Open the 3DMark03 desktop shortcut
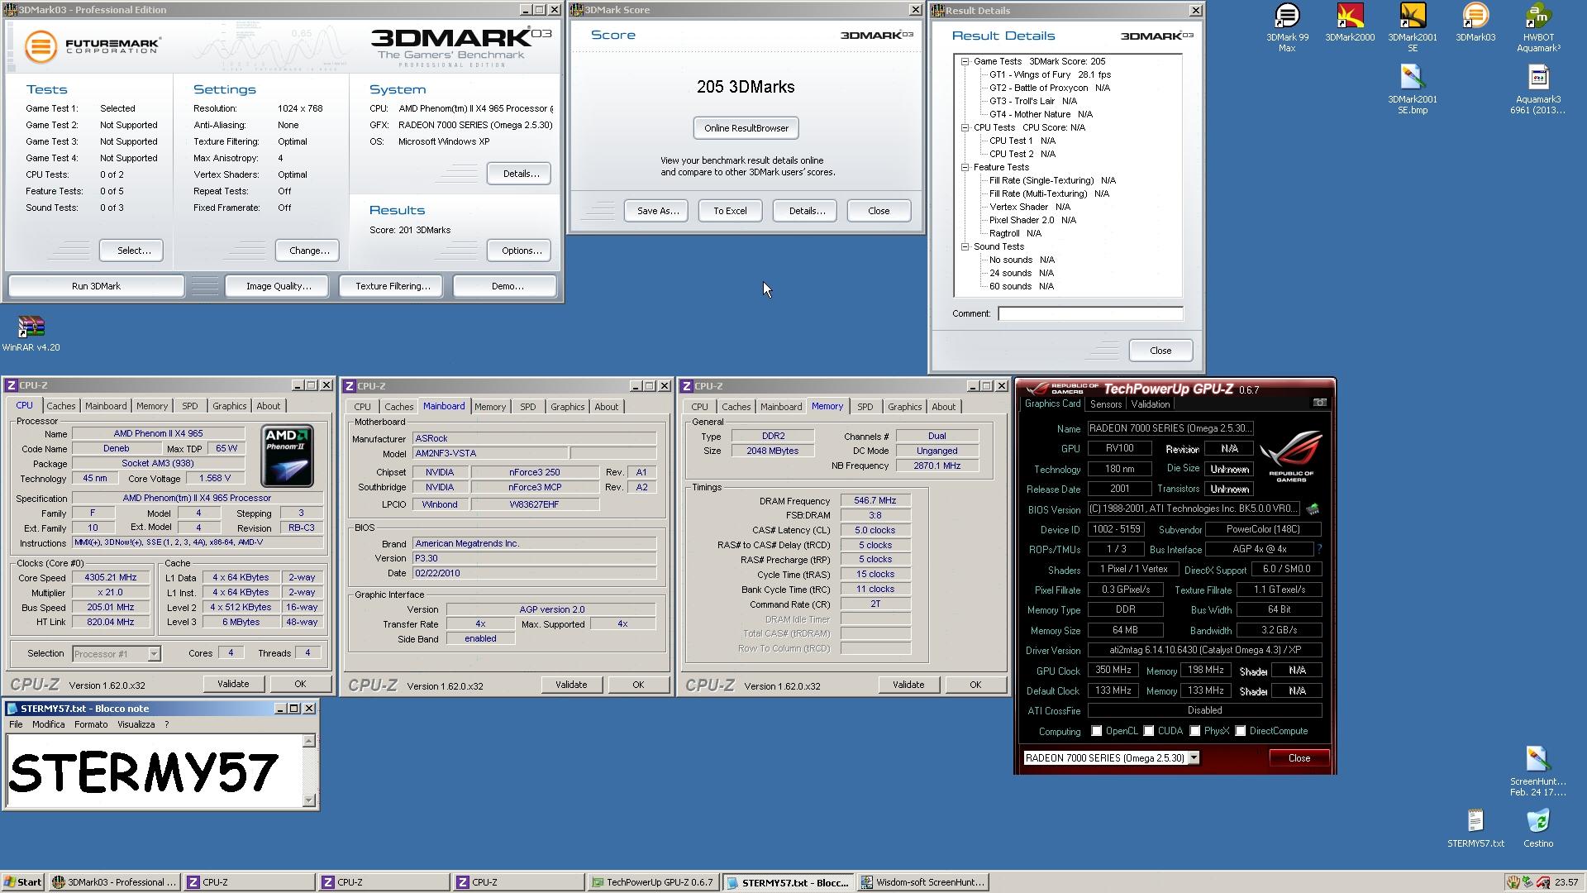The height and width of the screenshot is (893, 1587). [x=1475, y=22]
